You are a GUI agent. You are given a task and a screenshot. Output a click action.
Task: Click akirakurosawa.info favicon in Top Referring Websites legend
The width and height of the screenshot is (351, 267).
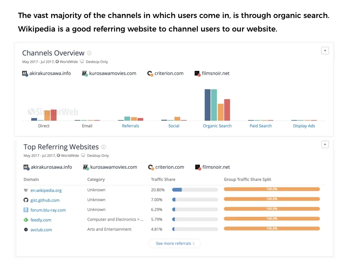tap(26, 167)
